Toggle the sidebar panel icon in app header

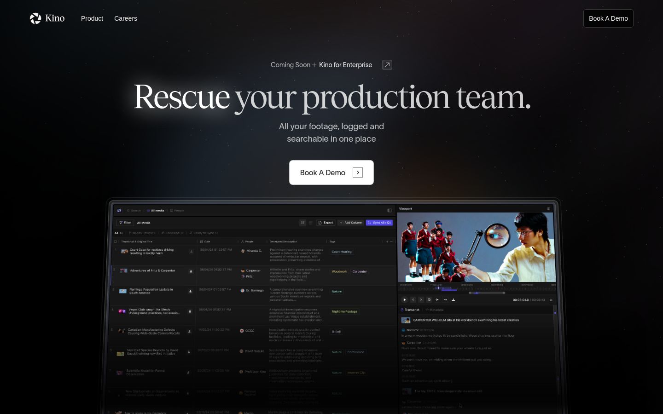[x=390, y=210]
